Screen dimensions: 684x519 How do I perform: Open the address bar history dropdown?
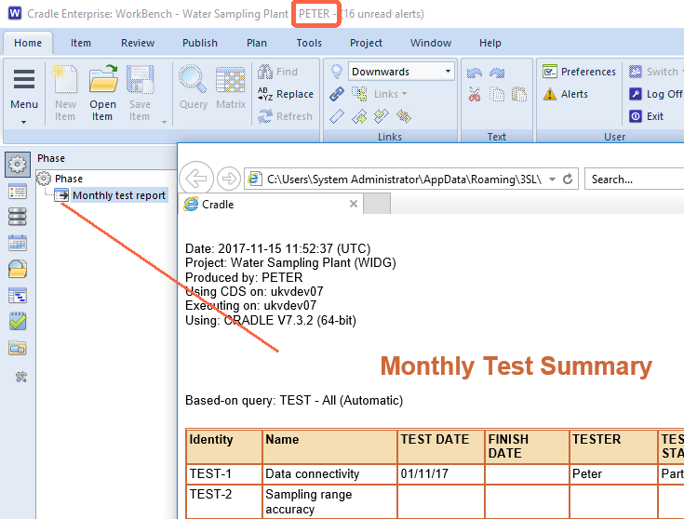(552, 180)
